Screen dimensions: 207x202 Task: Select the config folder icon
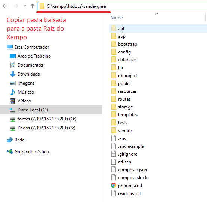coord(114,52)
